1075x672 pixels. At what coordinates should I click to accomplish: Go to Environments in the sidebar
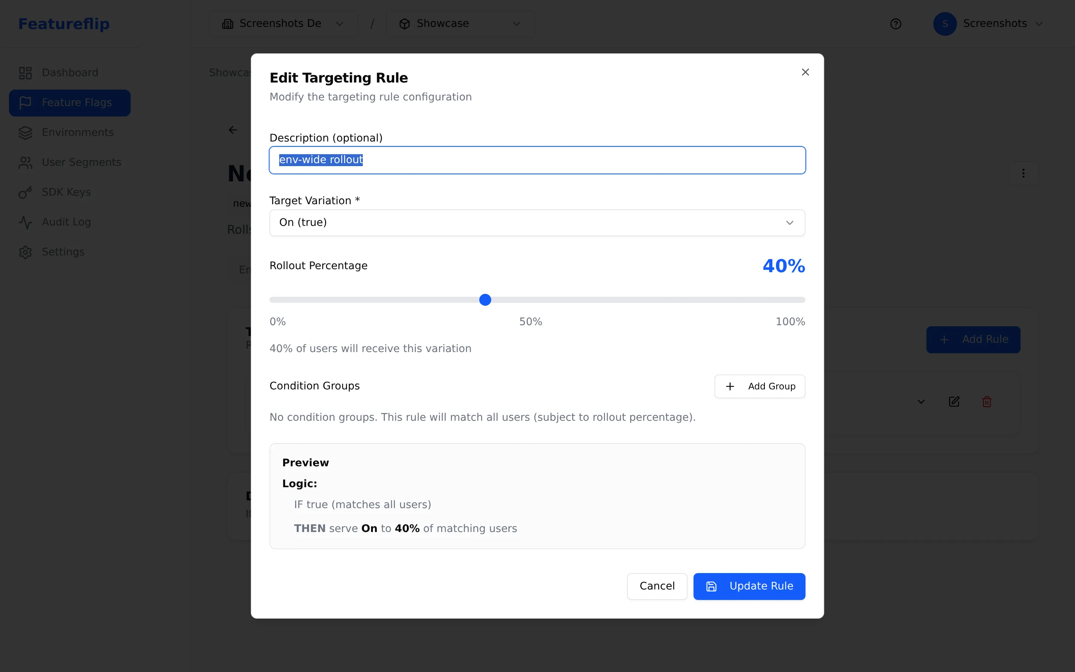70,133
